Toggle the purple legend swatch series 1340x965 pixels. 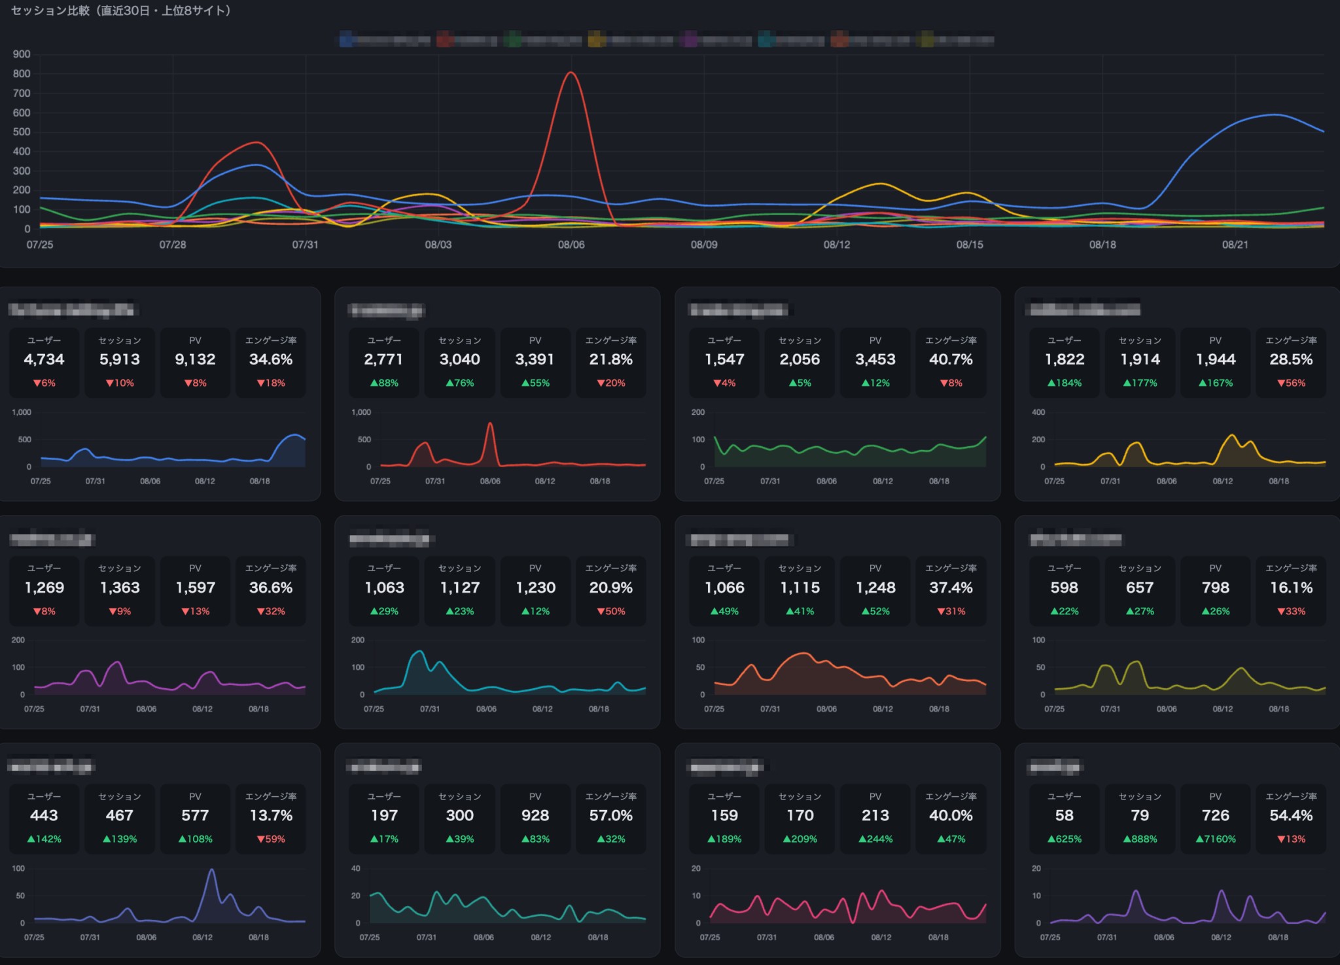point(688,40)
